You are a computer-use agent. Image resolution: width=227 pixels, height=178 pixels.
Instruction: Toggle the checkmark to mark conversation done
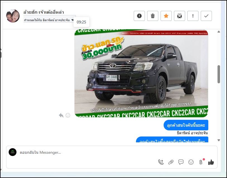(206, 16)
